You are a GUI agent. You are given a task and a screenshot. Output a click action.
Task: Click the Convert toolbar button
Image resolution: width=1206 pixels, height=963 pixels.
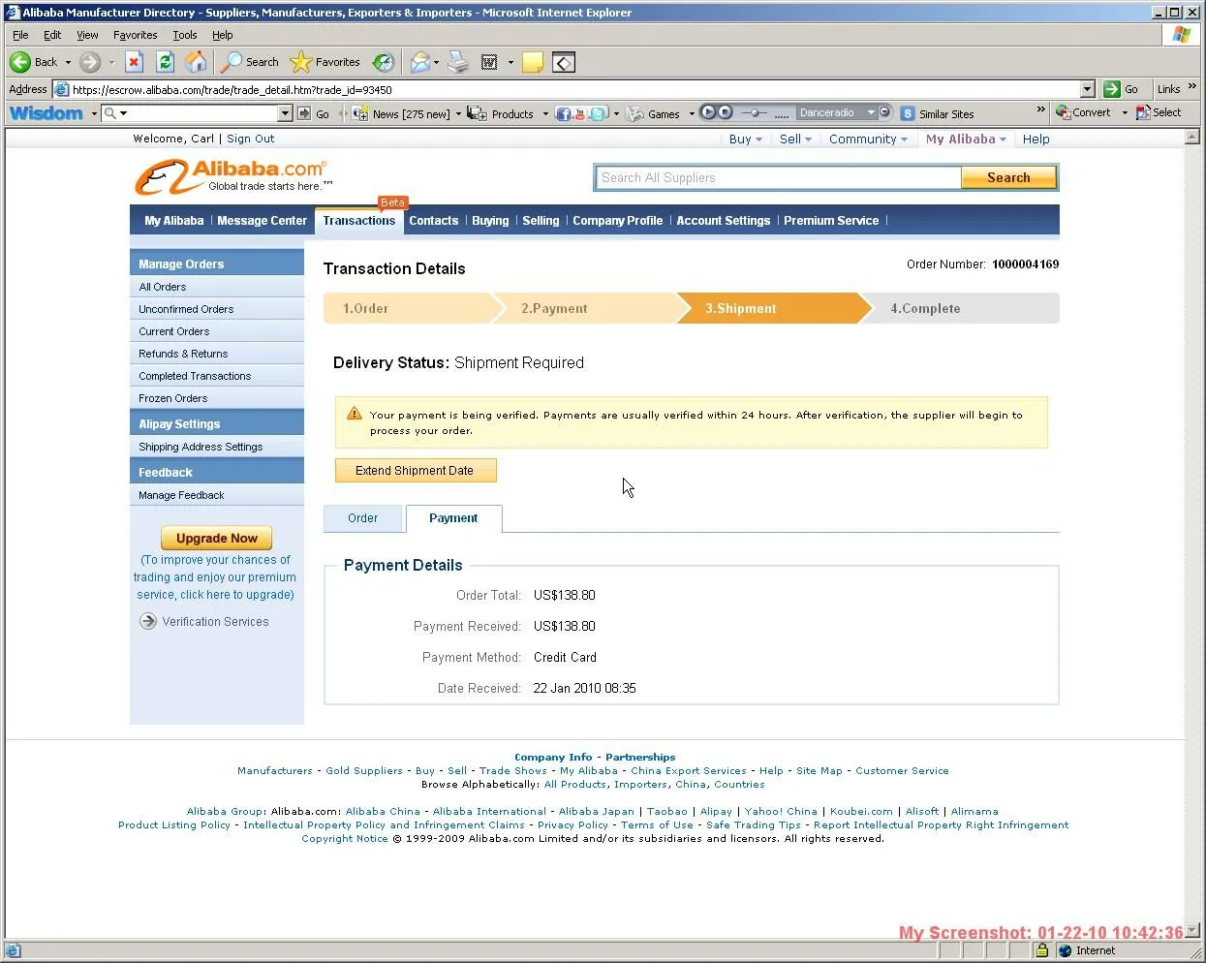coord(1084,112)
